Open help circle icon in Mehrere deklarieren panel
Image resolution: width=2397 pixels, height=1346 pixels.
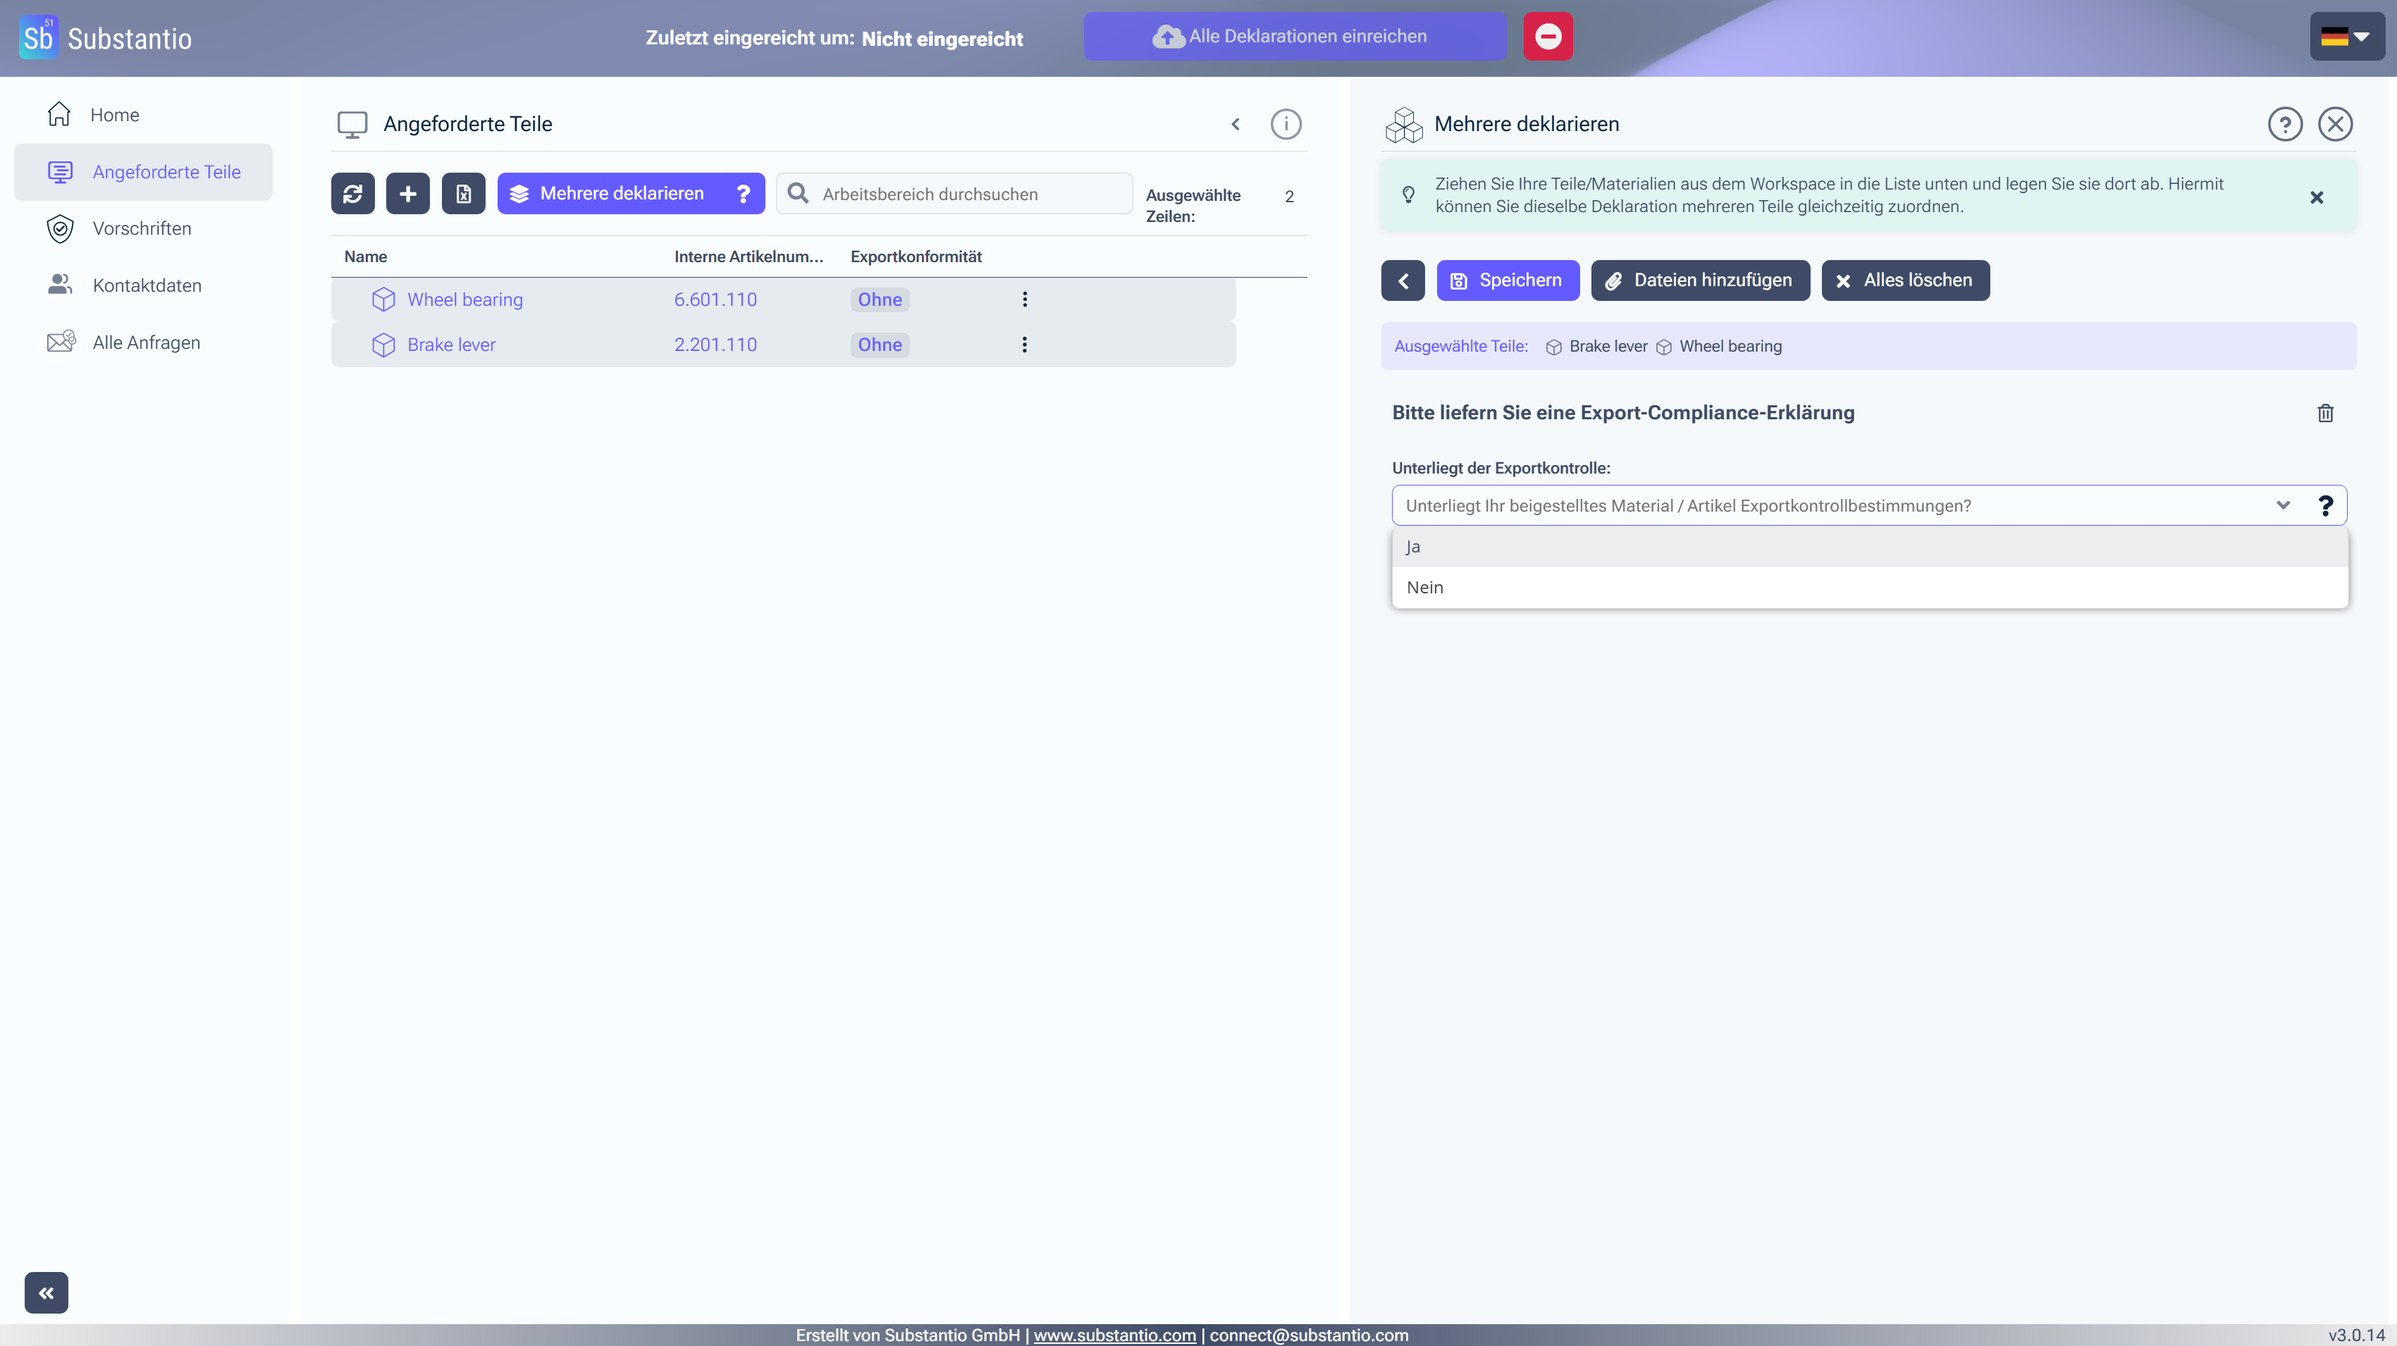2284,124
